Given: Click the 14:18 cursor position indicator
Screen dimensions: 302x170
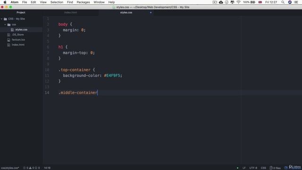Looking at the screenshot, I should coord(47,168).
